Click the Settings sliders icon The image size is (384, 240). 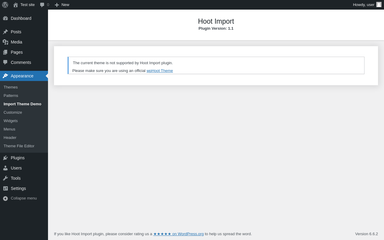5,188
